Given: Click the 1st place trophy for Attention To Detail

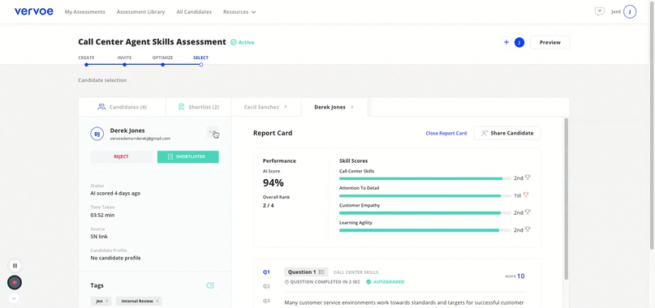Looking at the screenshot, I should click(x=525, y=195).
